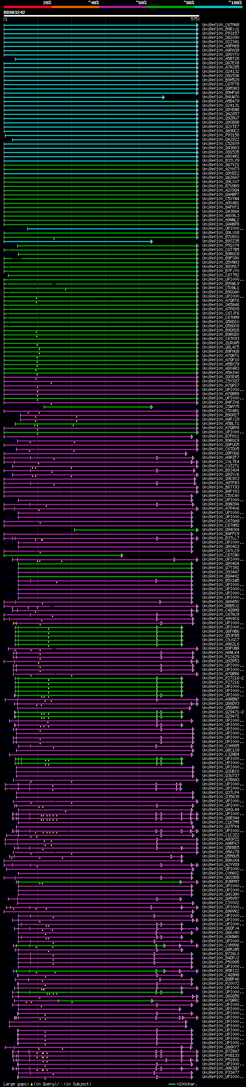Select UniRef100_Q56D10 label
The width and height of the screenshot is (246, 1087).
pos(221,322)
